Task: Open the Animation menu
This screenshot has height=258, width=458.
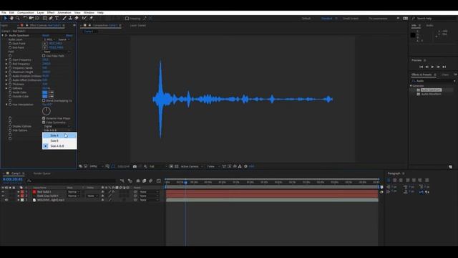Action: coord(64,13)
